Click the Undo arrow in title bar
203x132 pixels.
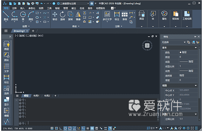[x=42, y=3]
